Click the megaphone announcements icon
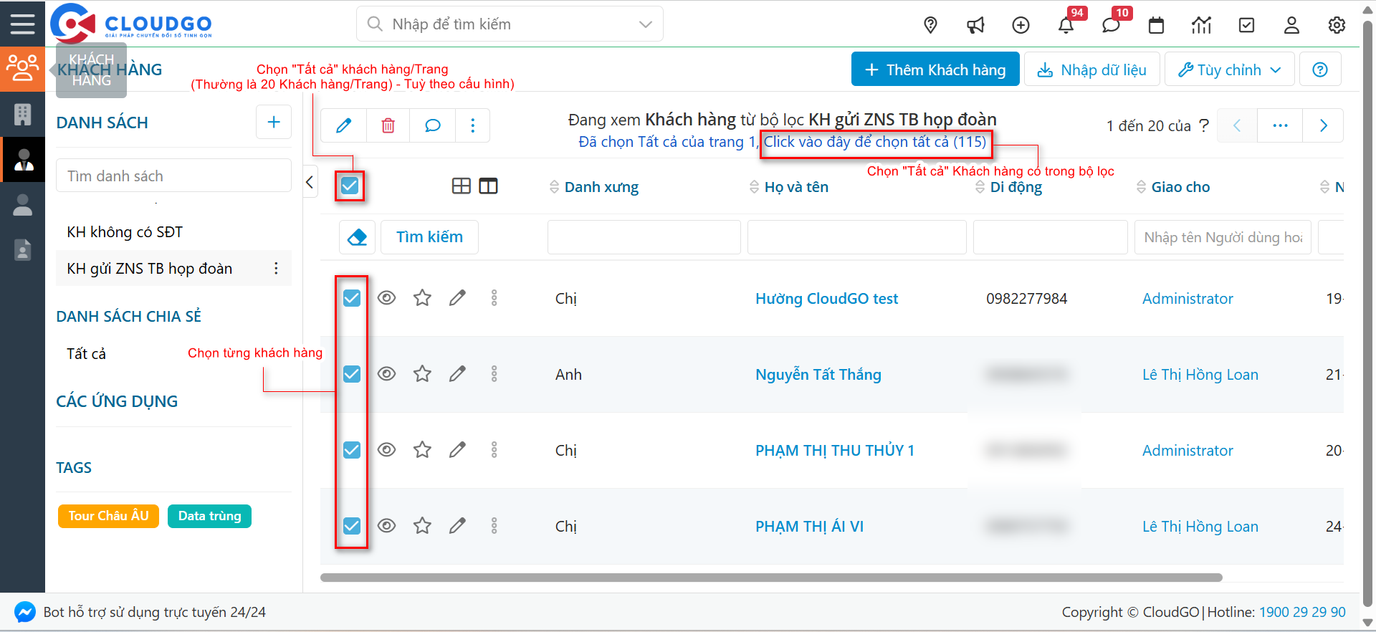This screenshot has height=632, width=1376. coord(975,26)
